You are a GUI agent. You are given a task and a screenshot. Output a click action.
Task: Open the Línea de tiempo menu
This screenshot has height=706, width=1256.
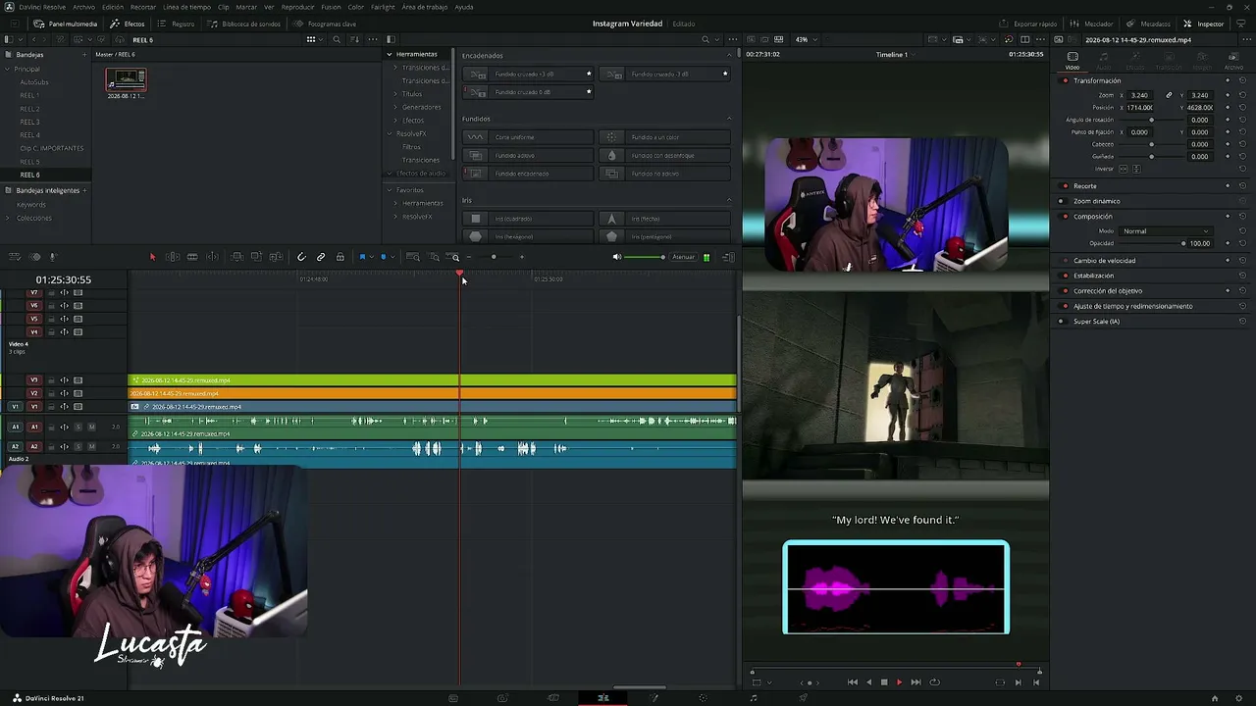tap(186, 7)
